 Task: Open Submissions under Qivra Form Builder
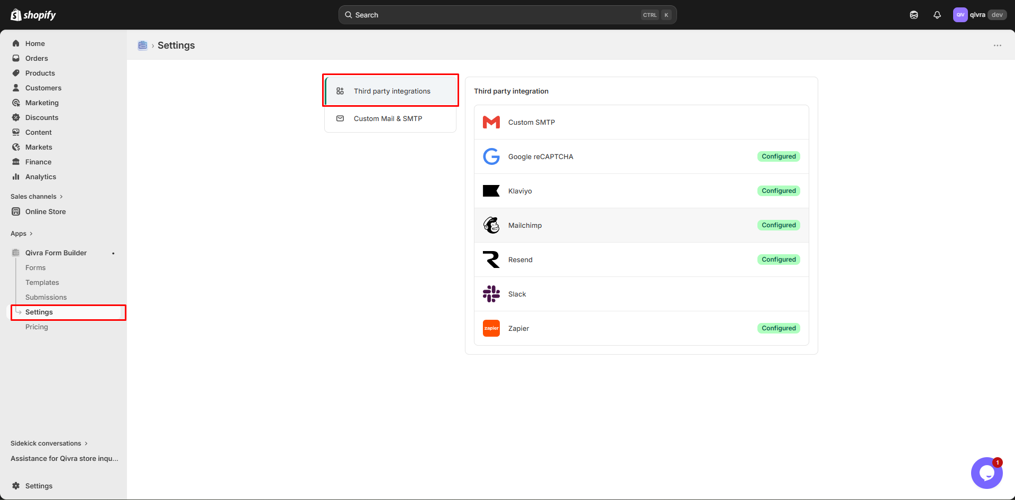46,297
